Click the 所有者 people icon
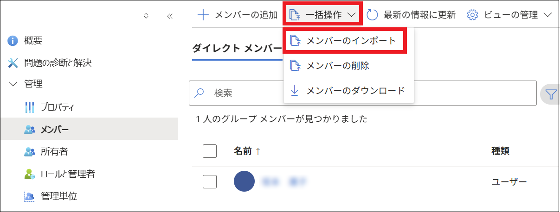Image resolution: width=560 pixels, height=212 pixels. tap(29, 152)
